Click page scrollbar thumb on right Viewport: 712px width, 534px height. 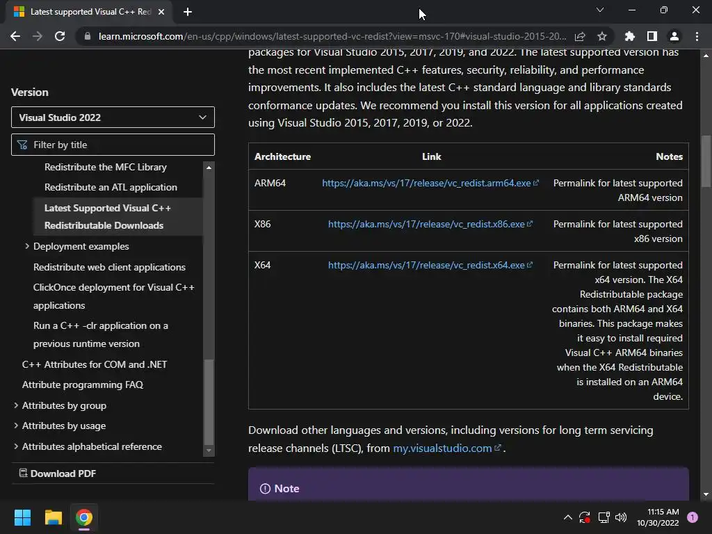click(x=706, y=161)
